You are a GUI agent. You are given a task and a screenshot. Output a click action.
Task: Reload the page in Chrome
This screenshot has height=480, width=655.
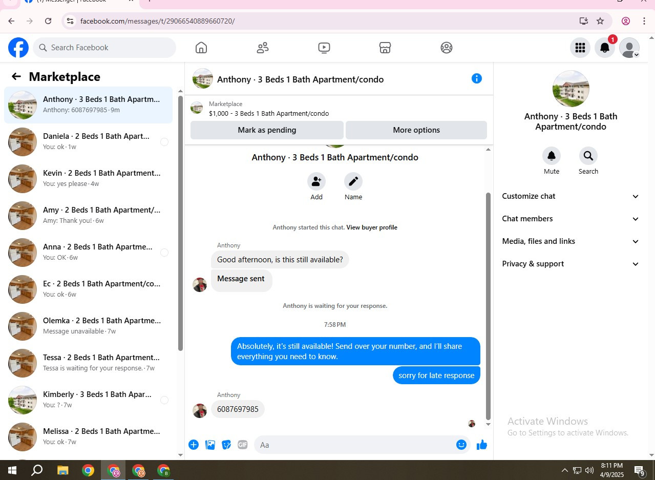click(48, 21)
